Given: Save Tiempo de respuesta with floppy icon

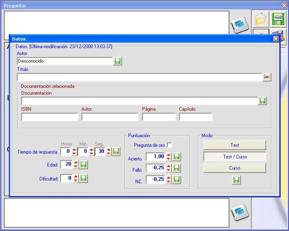Looking at the screenshot, I should point(116,152).
